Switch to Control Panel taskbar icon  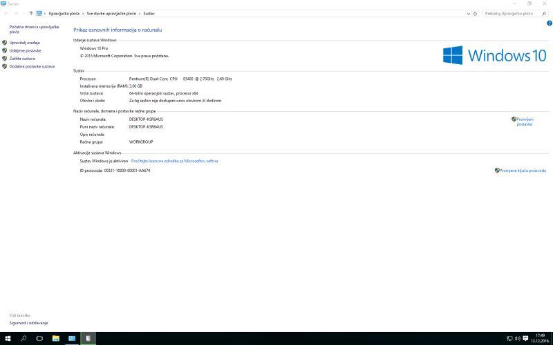click(x=72, y=338)
